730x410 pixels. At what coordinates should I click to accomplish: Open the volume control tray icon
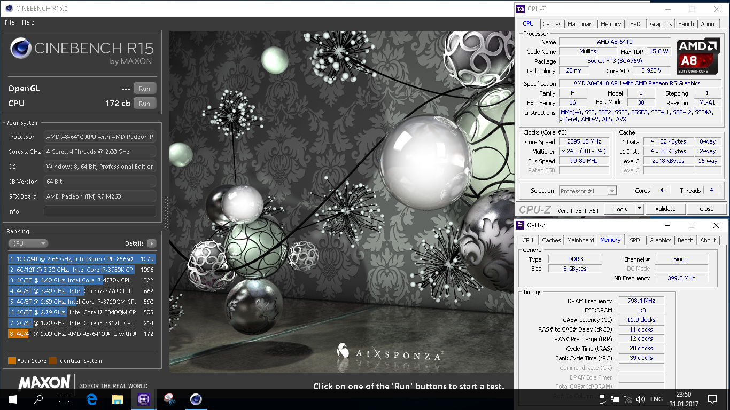tap(640, 399)
